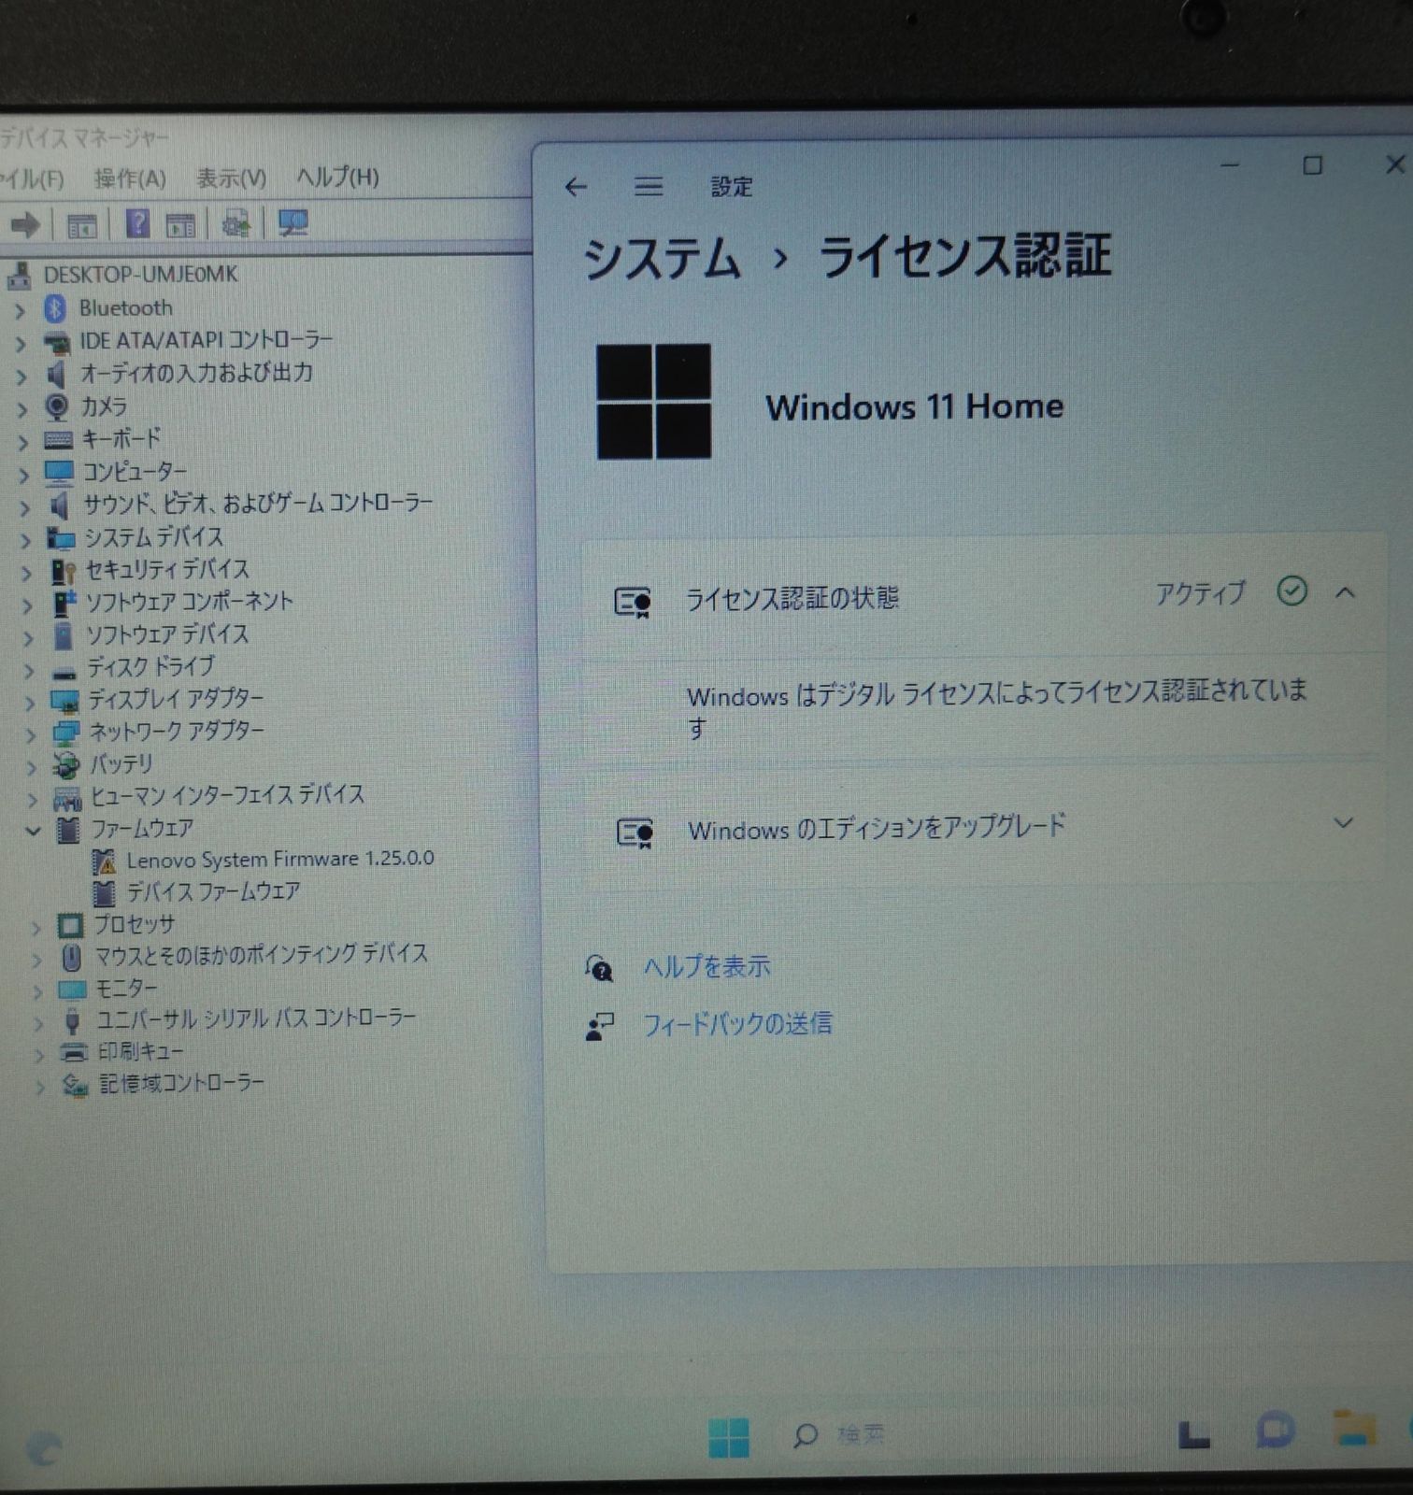Open the 表示(V) menu
The image size is (1413, 1495).
pos(231,178)
